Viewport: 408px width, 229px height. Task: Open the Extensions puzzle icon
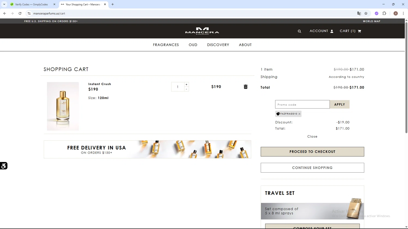click(x=384, y=13)
